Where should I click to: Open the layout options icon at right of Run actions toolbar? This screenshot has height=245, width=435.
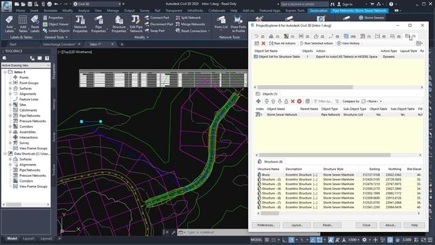point(419,44)
